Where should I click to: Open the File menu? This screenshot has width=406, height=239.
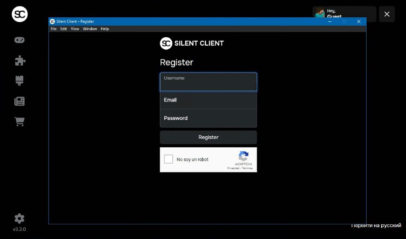54,29
